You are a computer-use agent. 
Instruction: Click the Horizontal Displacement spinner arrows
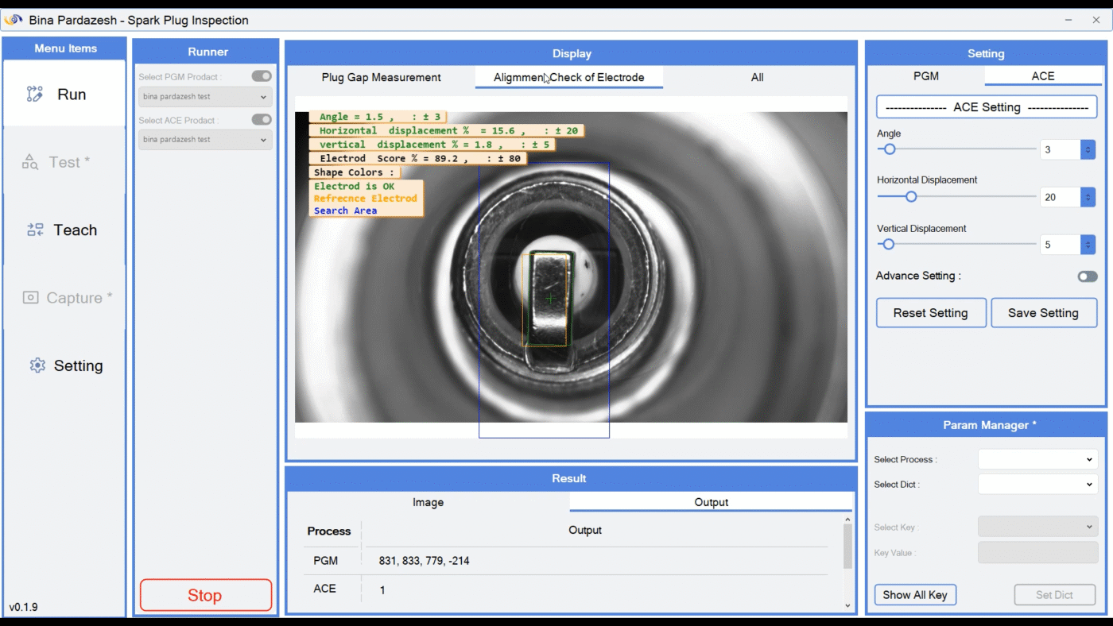click(1087, 197)
